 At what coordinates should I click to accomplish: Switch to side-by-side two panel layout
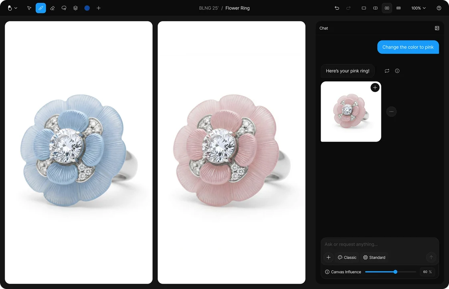[x=387, y=8]
